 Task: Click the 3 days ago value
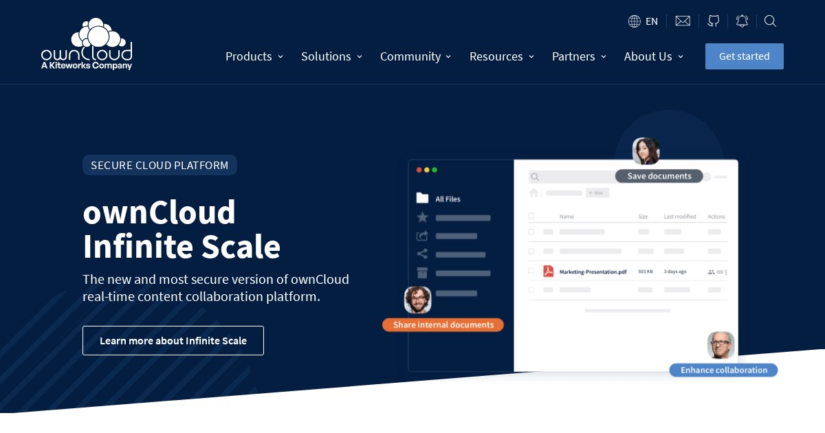pyautogui.click(x=675, y=271)
